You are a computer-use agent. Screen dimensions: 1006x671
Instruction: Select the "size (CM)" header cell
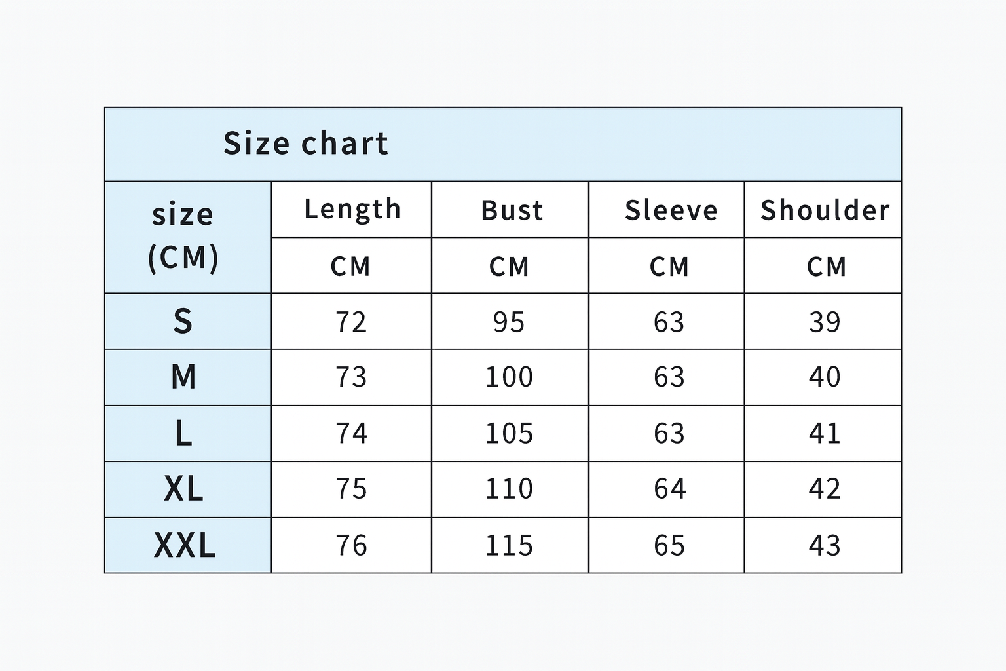tap(183, 236)
